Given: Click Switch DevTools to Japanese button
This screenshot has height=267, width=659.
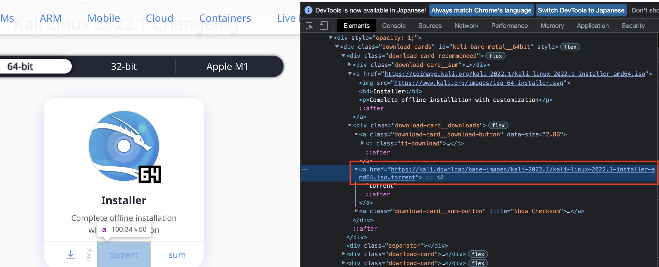Looking at the screenshot, I should click(581, 10).
